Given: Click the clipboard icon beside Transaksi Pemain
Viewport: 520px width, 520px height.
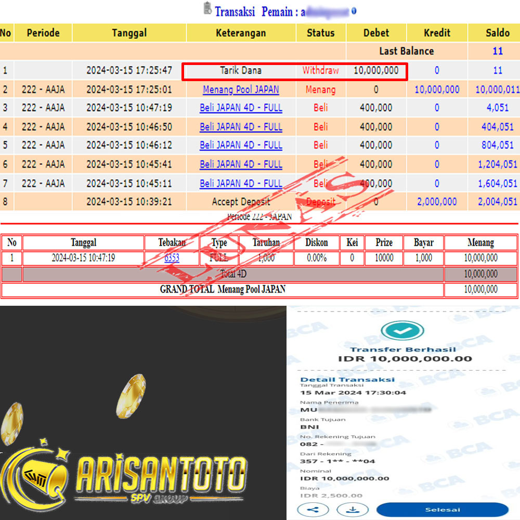Looking at the screenshot, I should coord(207,8).
